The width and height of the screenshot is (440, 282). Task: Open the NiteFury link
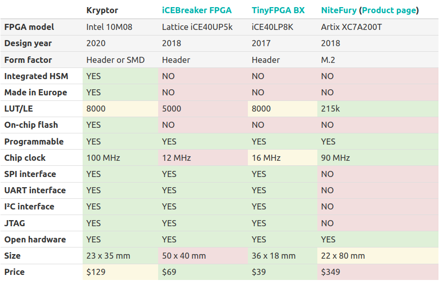tap(339, 10)
